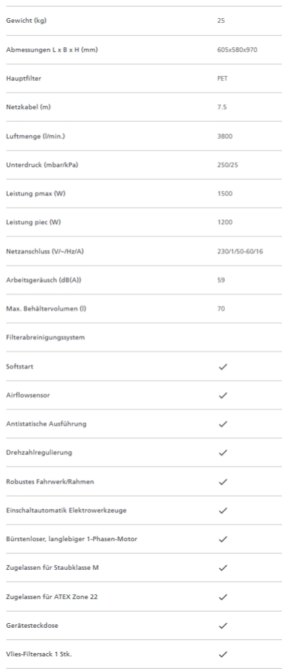The image size is (282, 670).
Task: Click the dimensions value 605x580x970
Action: [x=237, y=49]
